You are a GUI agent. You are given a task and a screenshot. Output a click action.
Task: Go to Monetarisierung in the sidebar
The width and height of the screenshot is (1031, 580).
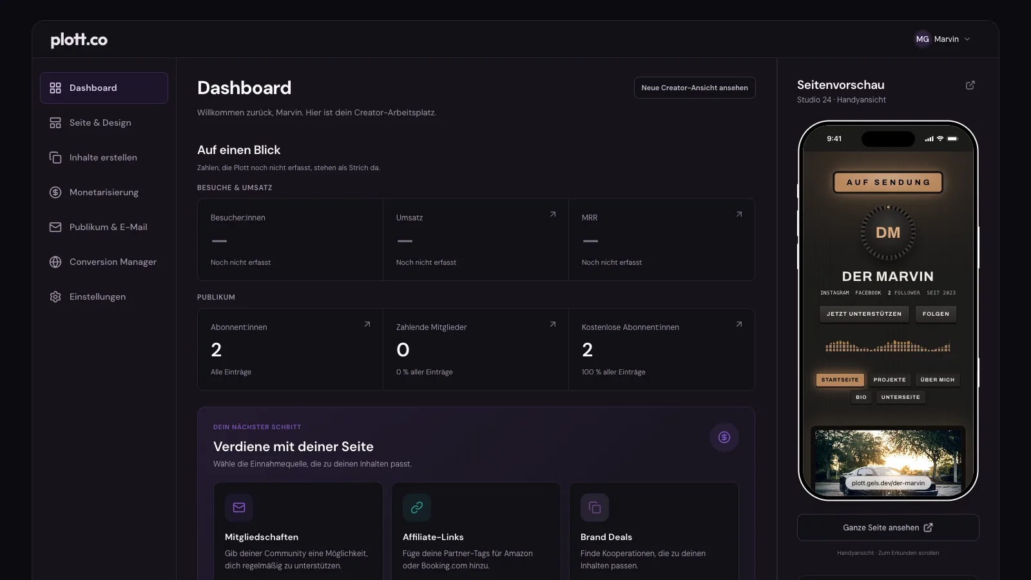tap(104, 192)
